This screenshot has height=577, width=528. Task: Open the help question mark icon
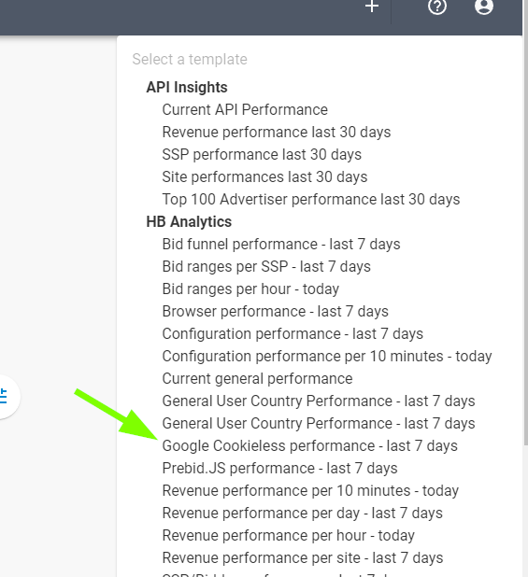(x=437, y=7)
